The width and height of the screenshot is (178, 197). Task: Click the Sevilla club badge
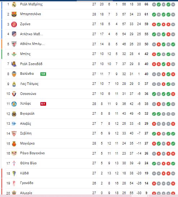[14, 134]
